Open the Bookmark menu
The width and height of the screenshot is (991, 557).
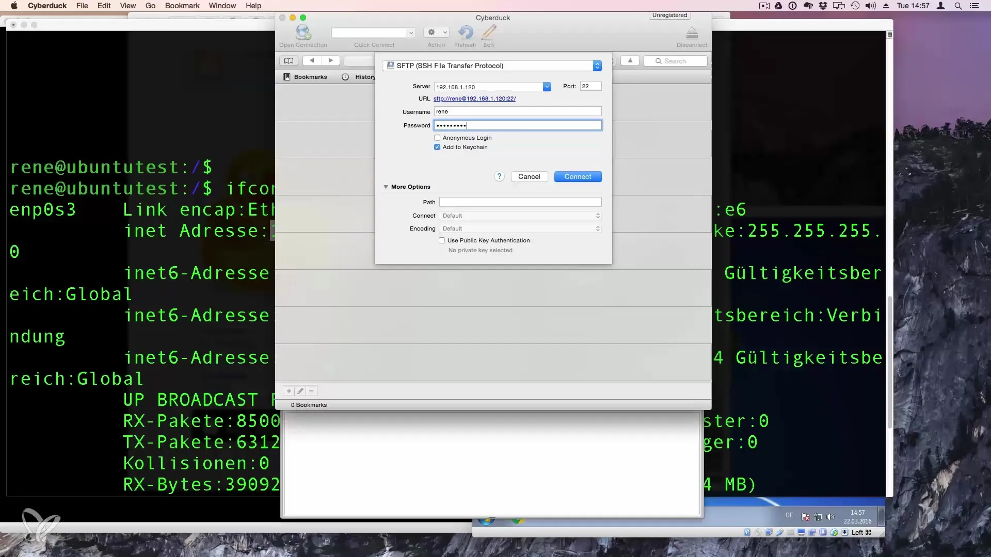pyautogui.click(x=182, y=6)
